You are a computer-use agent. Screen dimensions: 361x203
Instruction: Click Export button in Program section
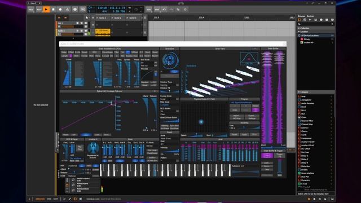(252, 116)
